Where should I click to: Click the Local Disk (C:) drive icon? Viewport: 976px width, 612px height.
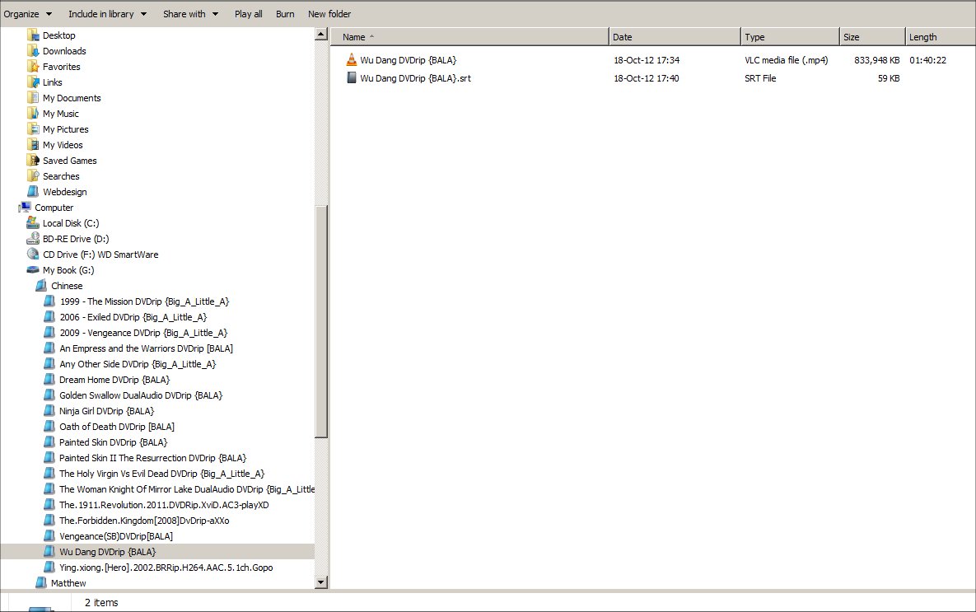coord(33,223)
